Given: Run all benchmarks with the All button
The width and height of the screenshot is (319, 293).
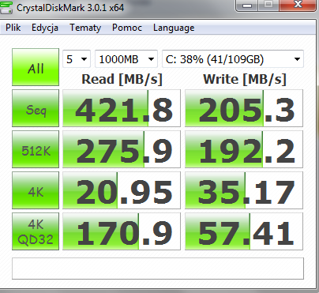Looking at the screenshot, I should pyautogui.click(x=36, y=67).
